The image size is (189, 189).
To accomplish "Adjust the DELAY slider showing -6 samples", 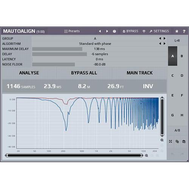I will [x=99, y=54].
